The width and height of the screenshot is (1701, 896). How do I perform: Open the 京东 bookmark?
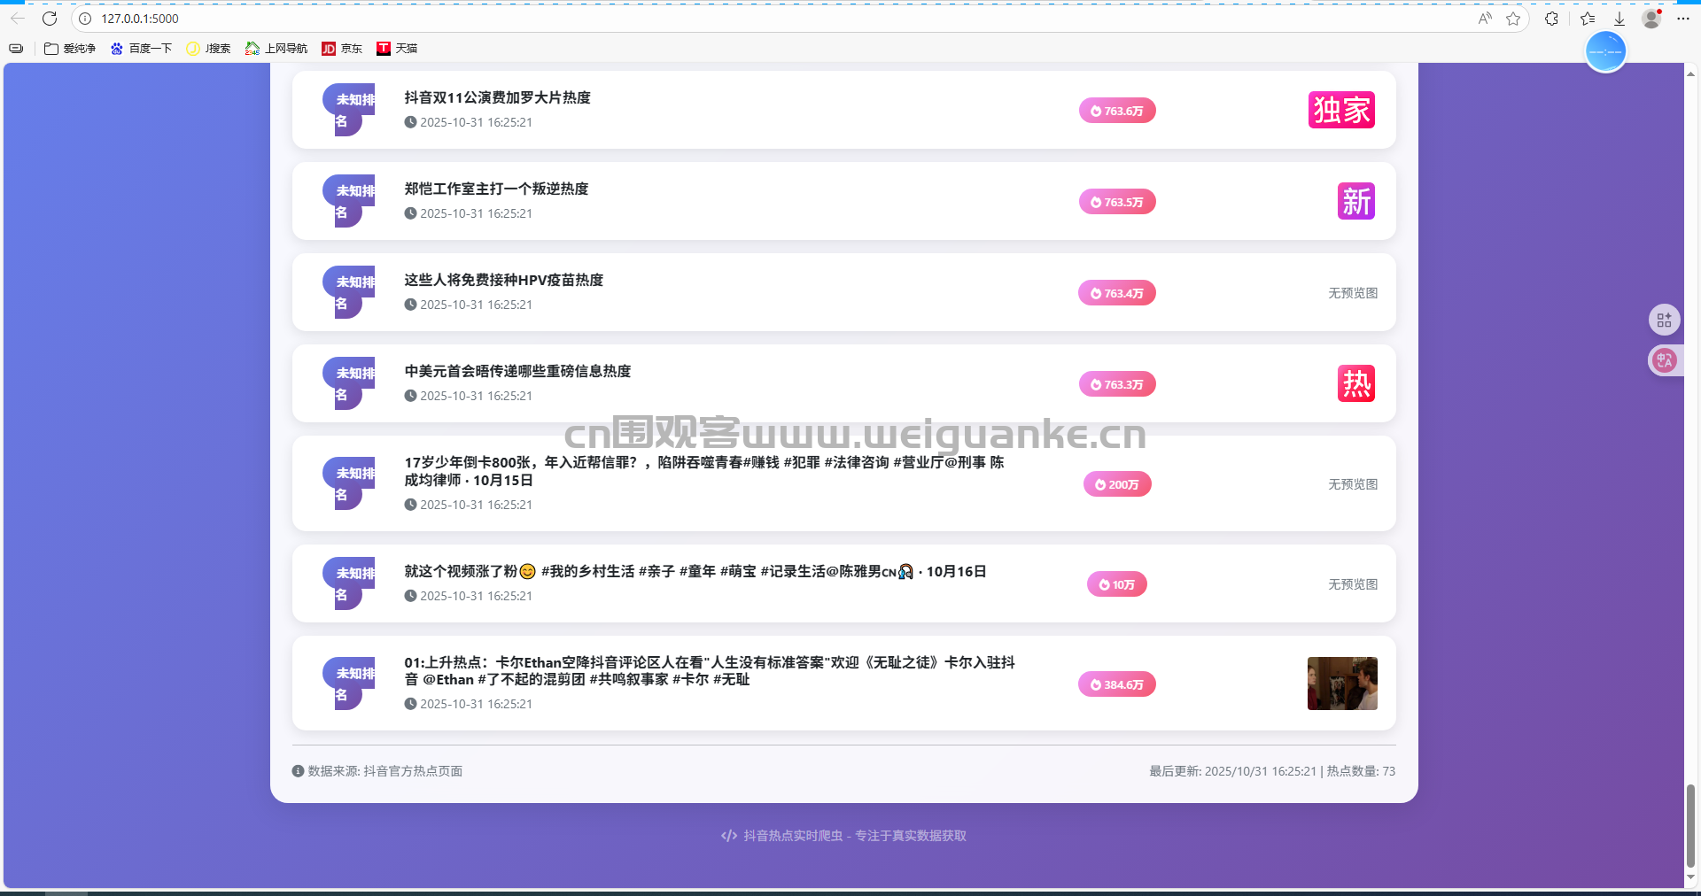point(342,49)
